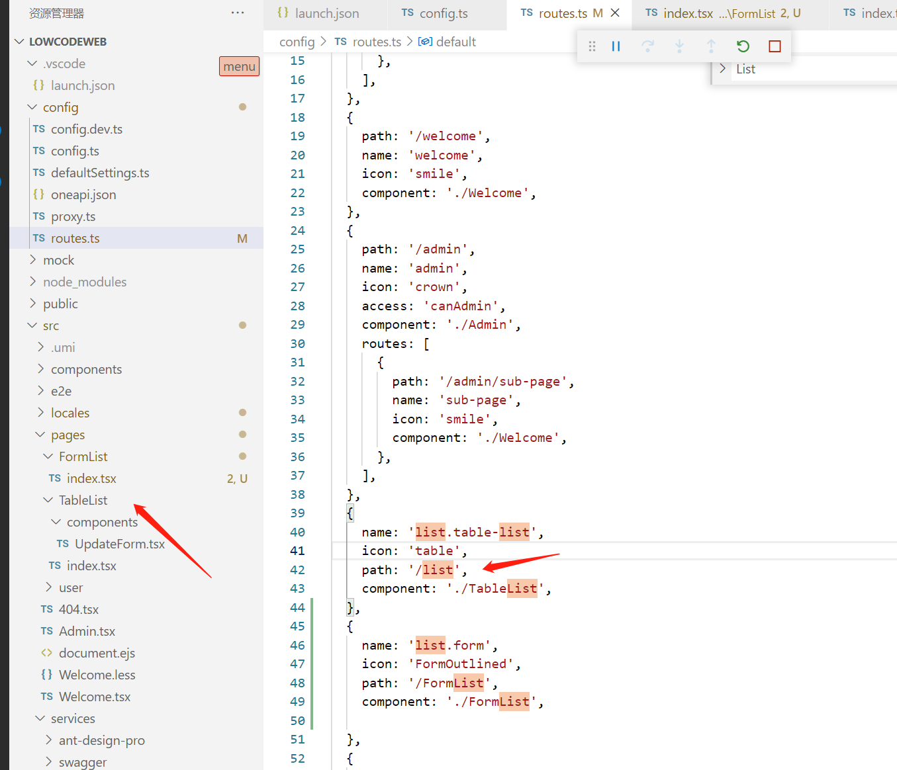This screenshot has width=897, height=770.
Task: Restart the debug session
Action: pyautogui.click(x=743, y=46)
